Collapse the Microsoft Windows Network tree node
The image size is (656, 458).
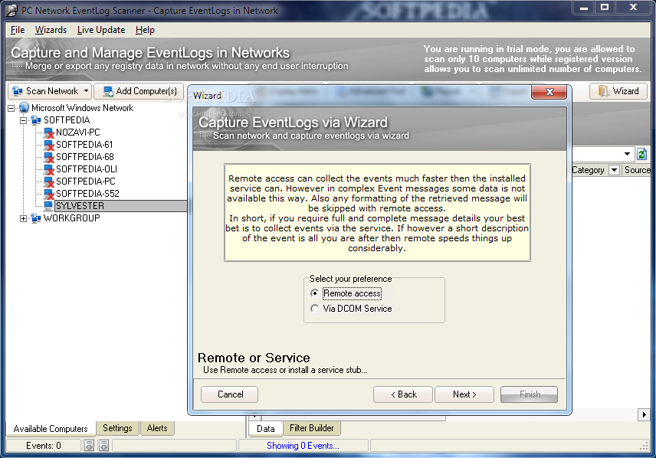click(x=11, y=108)
